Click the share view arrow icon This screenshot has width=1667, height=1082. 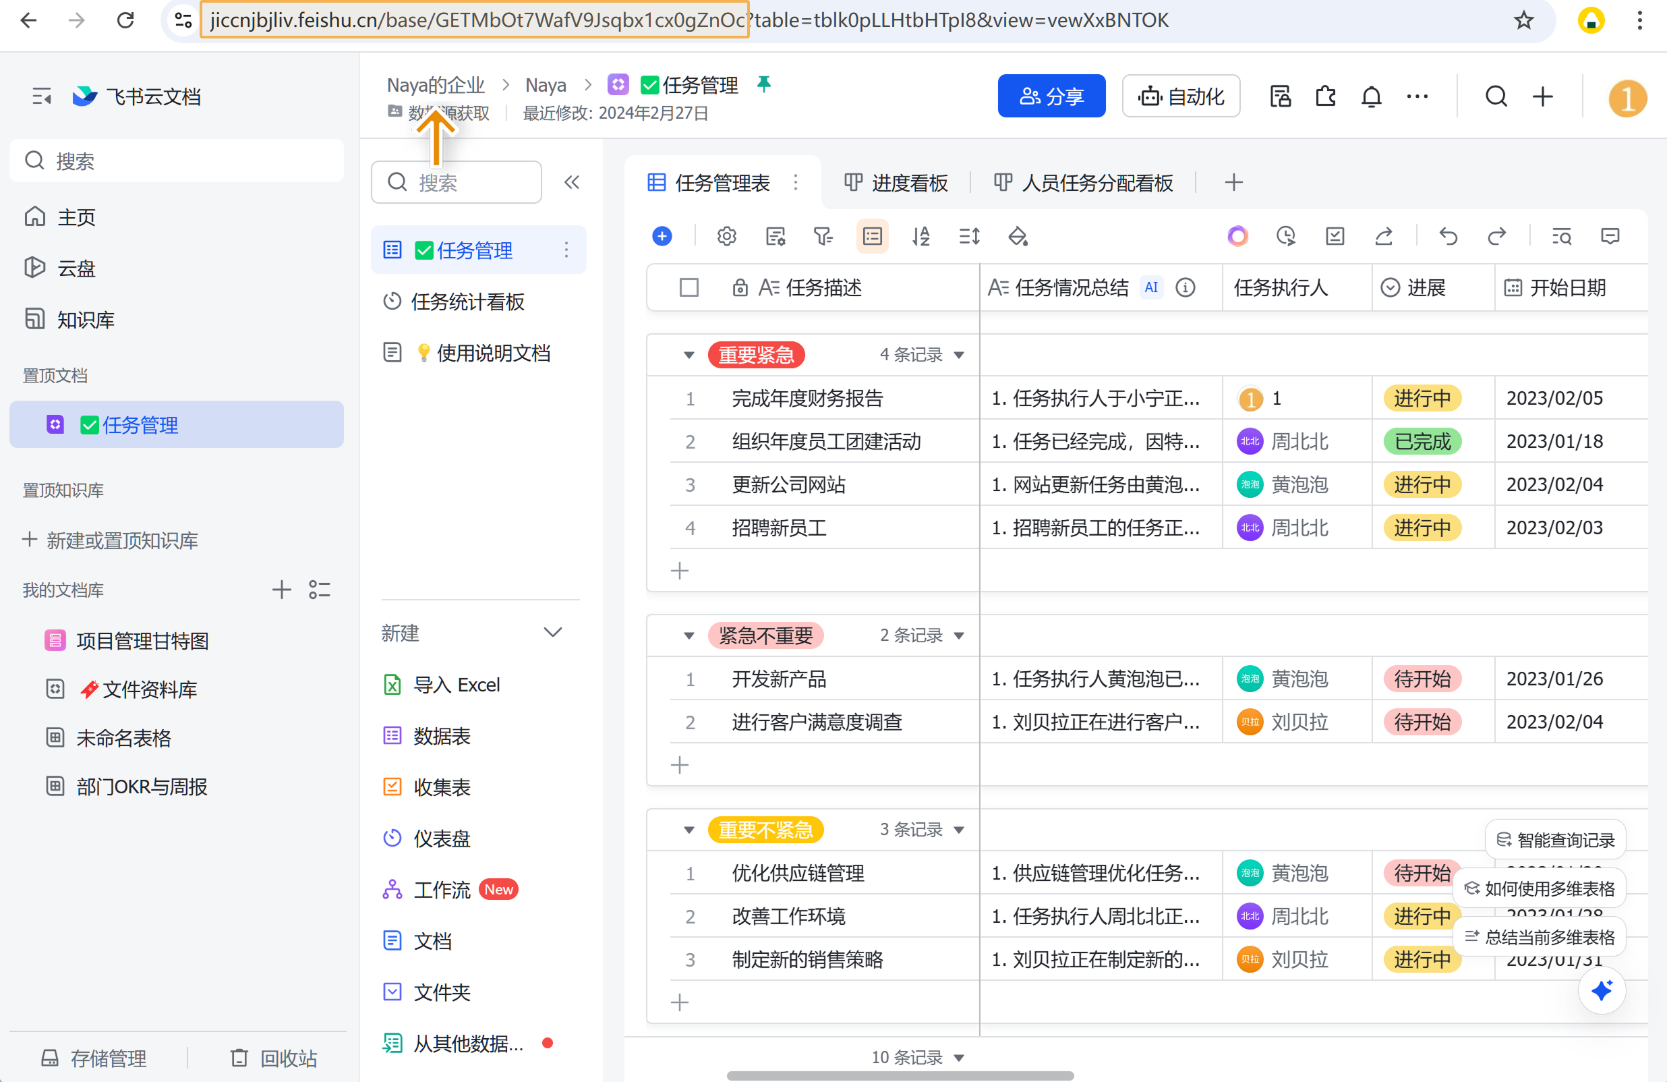[1383, 236]
